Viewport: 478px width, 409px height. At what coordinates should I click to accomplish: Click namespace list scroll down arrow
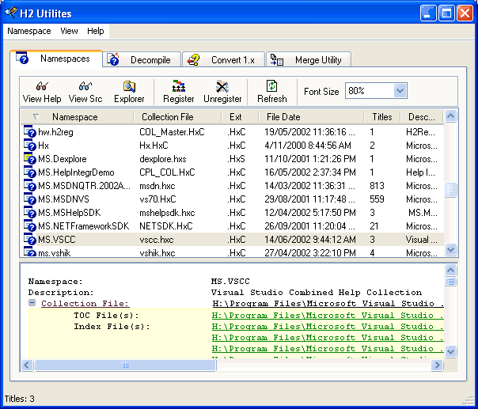click(x=450, y=249)
